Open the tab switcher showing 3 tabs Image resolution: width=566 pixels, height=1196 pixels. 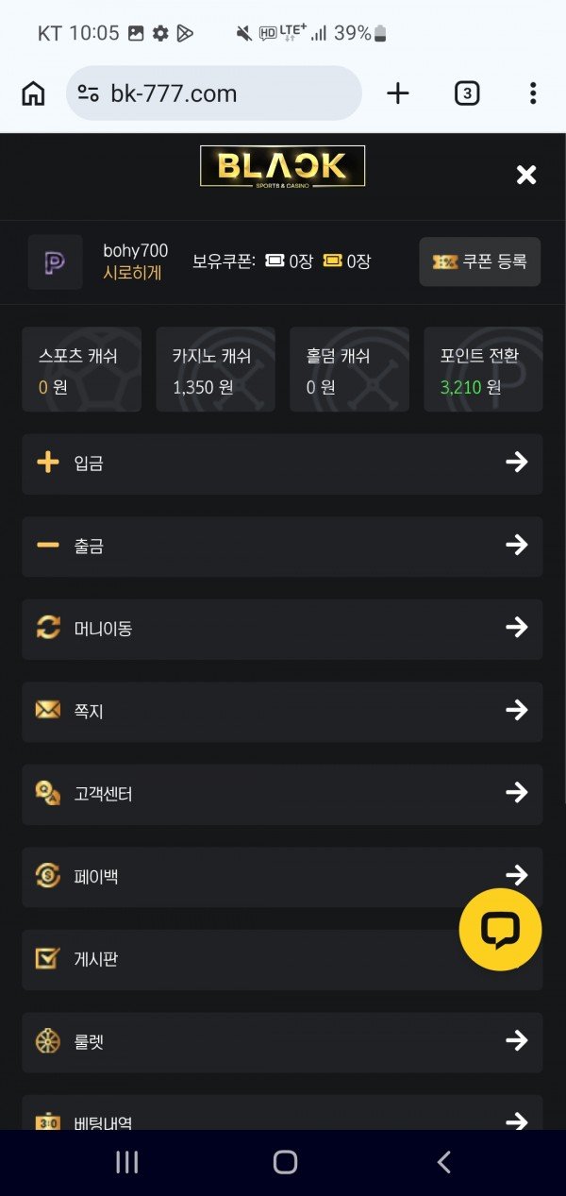(466, 93)
